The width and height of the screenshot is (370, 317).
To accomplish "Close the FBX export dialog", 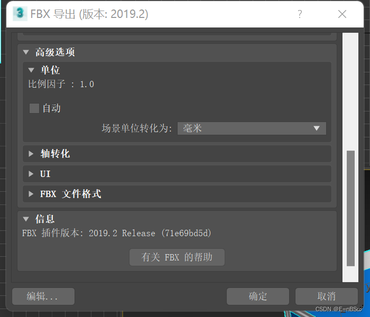I will (x=342, y=14).
